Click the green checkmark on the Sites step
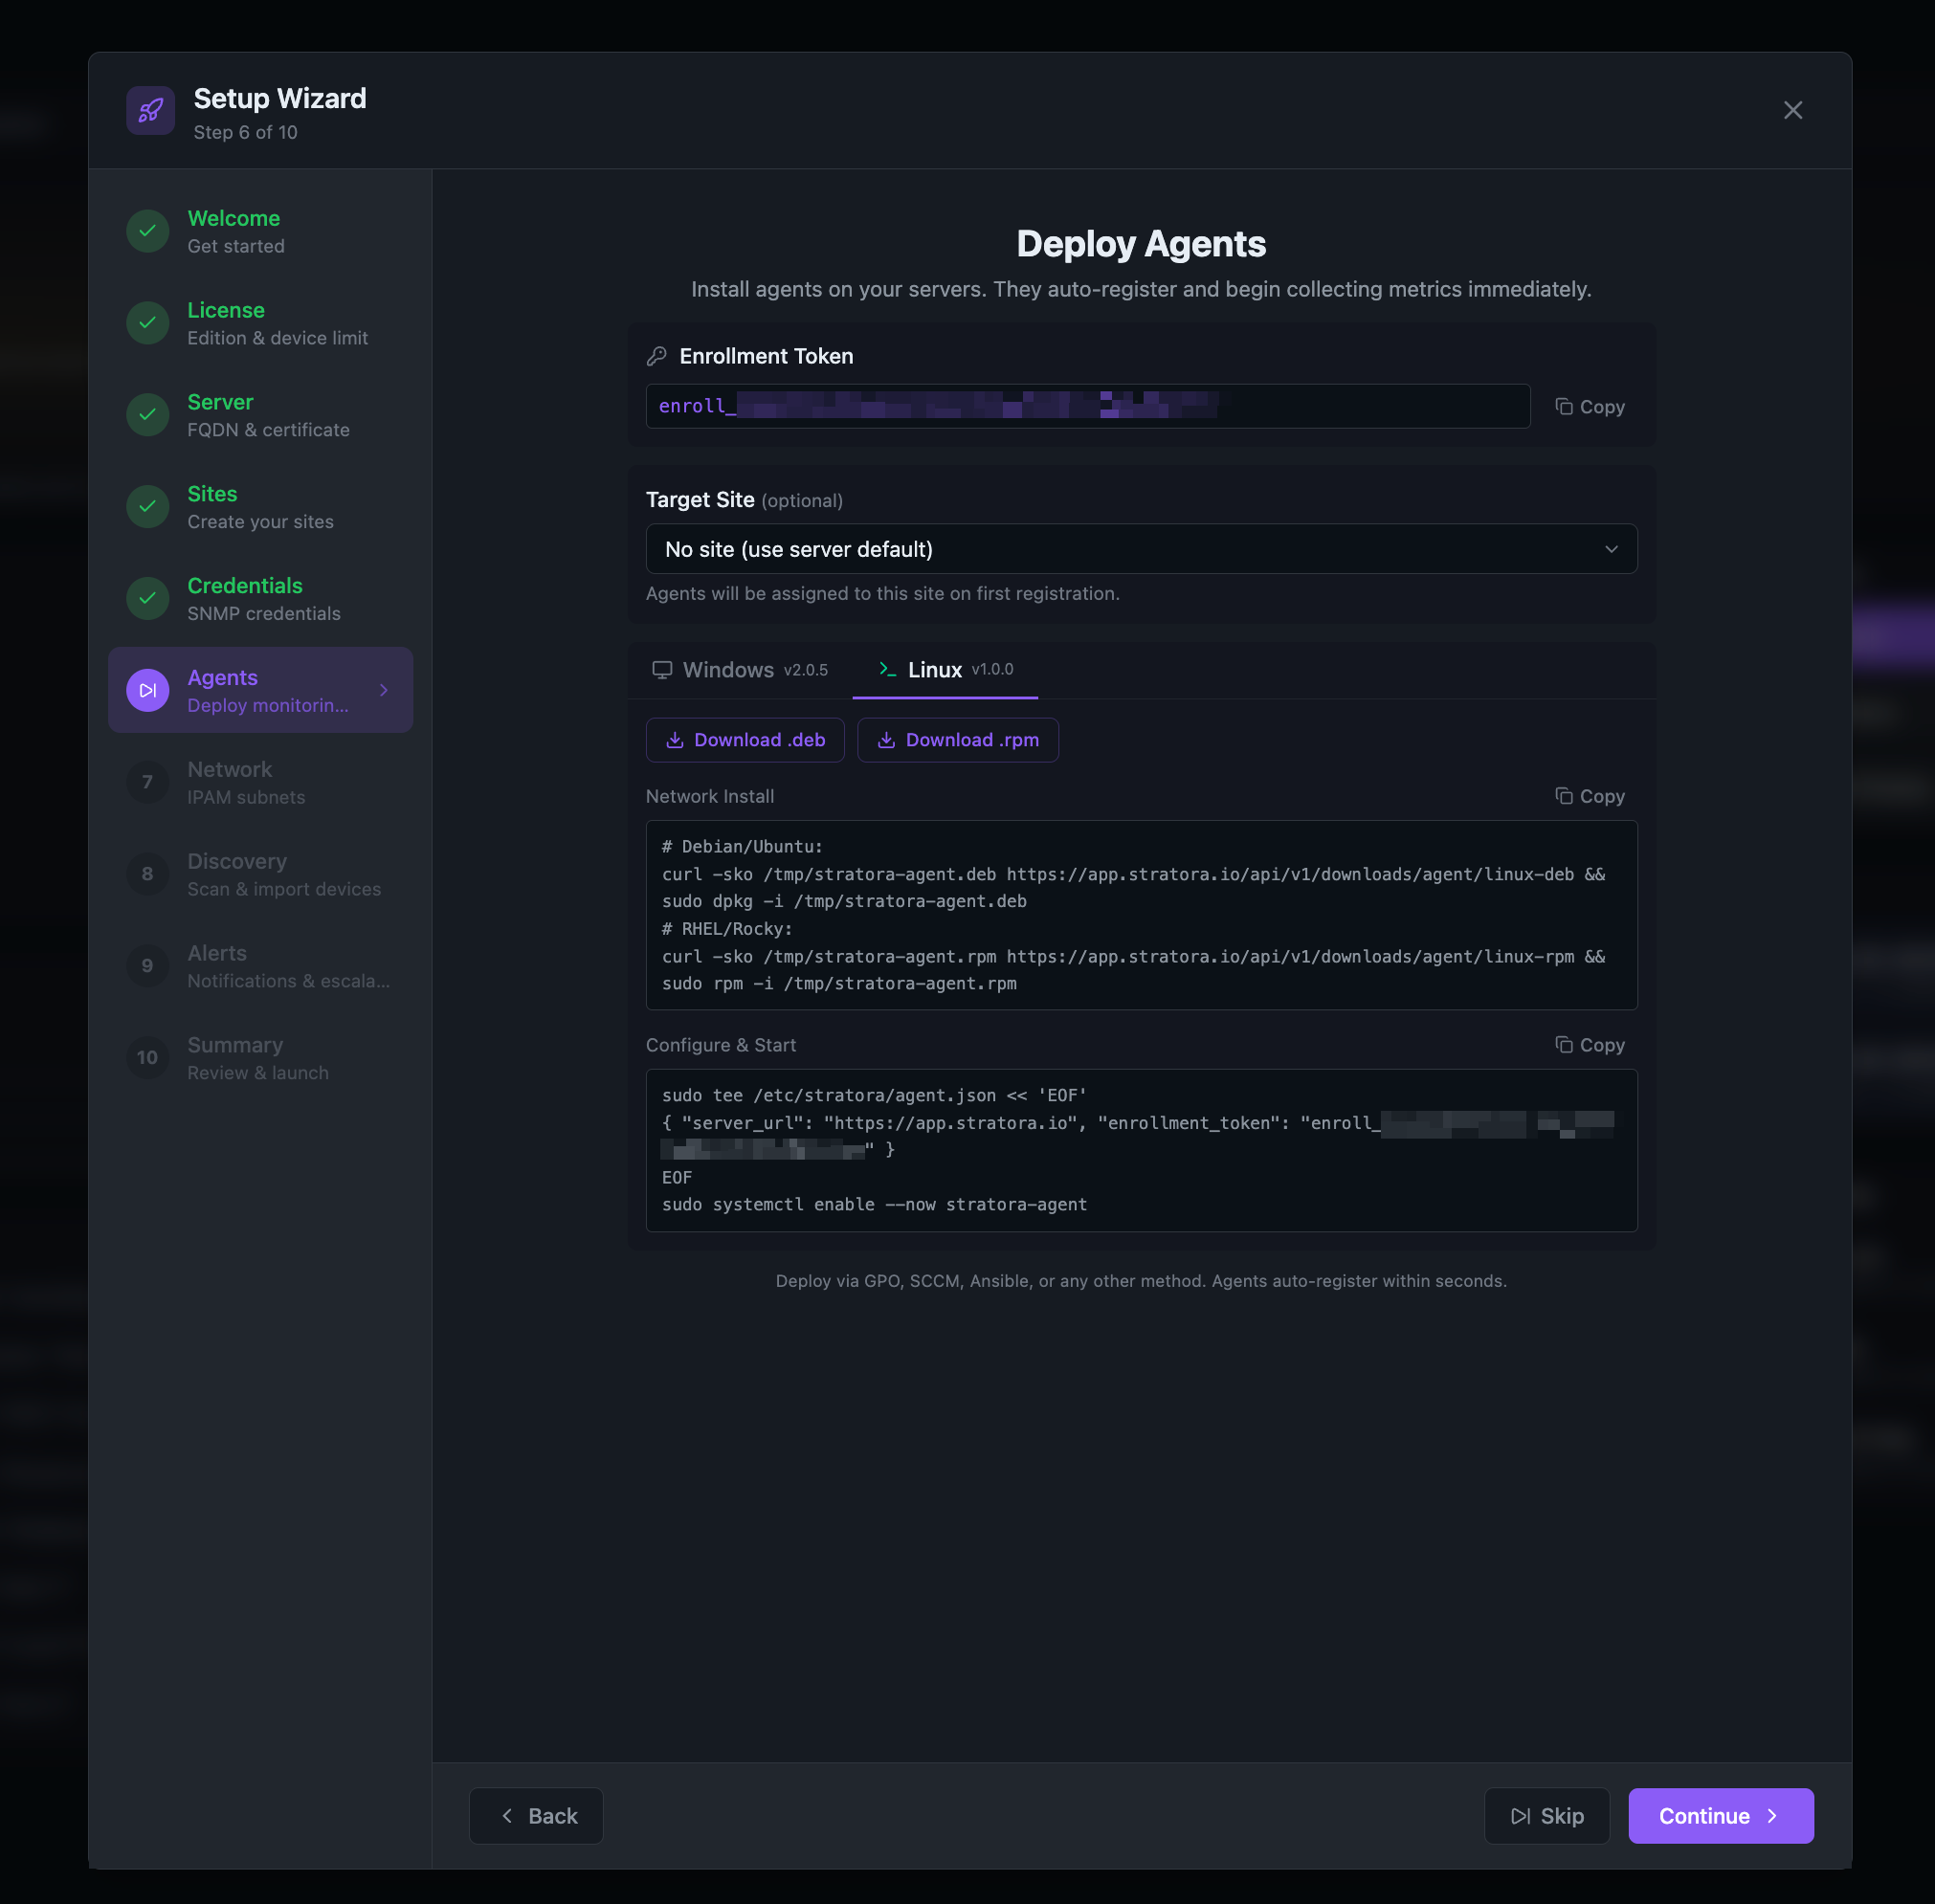The image size is (1935, 1904). pos(147,506)
